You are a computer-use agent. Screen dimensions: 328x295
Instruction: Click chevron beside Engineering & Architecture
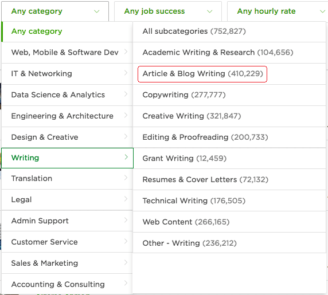click(126, 115)
